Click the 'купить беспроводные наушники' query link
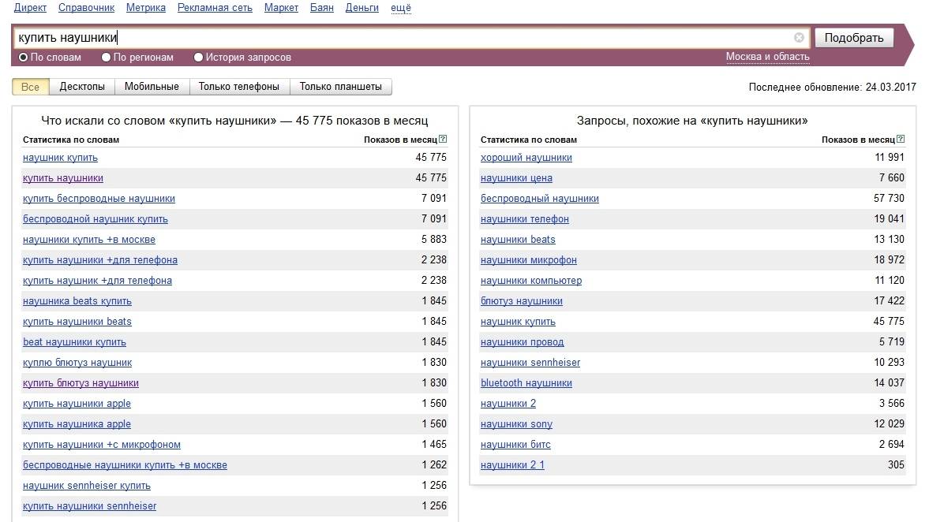The image size is (929, 522). [x=99, y=199]
